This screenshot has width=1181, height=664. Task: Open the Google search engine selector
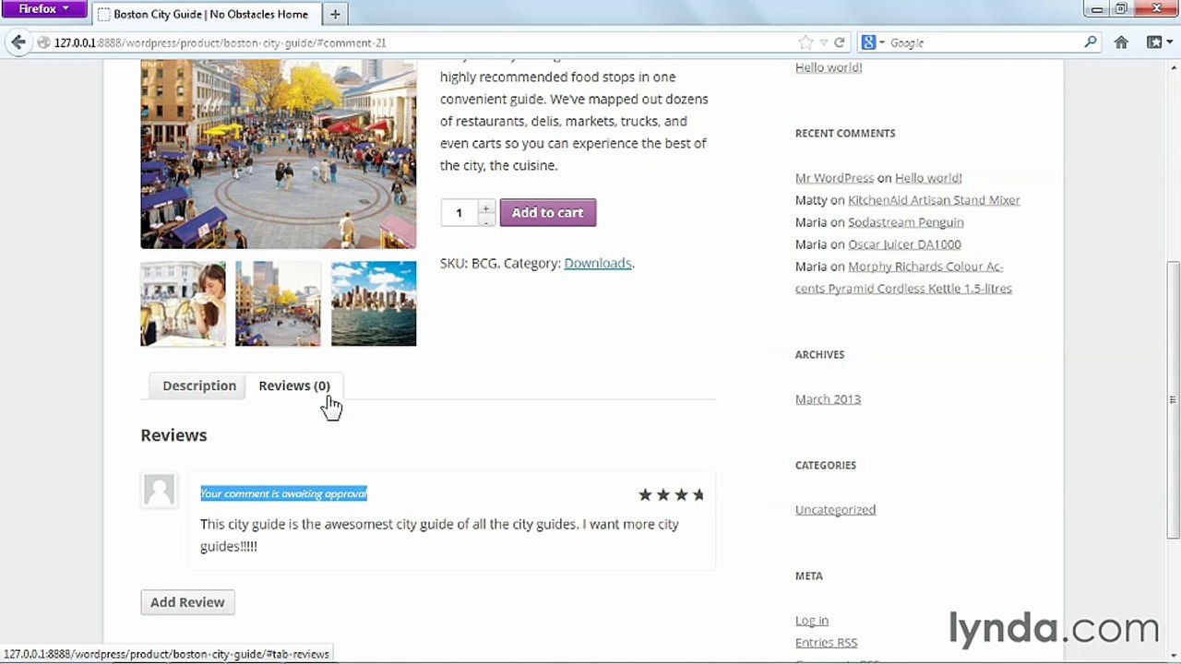point(873,42)
